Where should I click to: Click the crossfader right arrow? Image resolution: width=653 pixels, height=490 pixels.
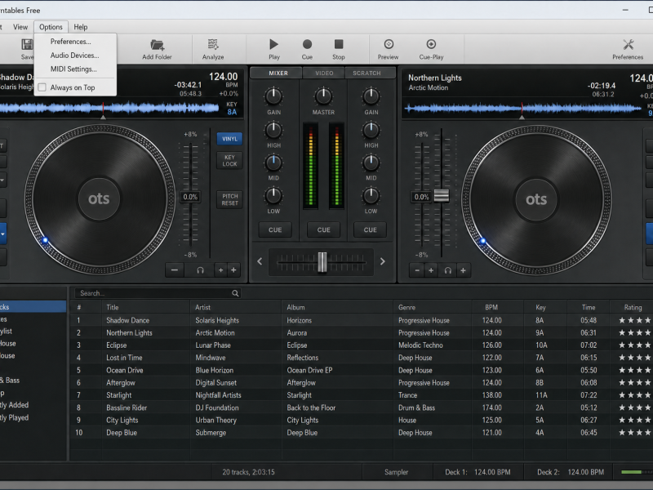(x=382, y=261)
